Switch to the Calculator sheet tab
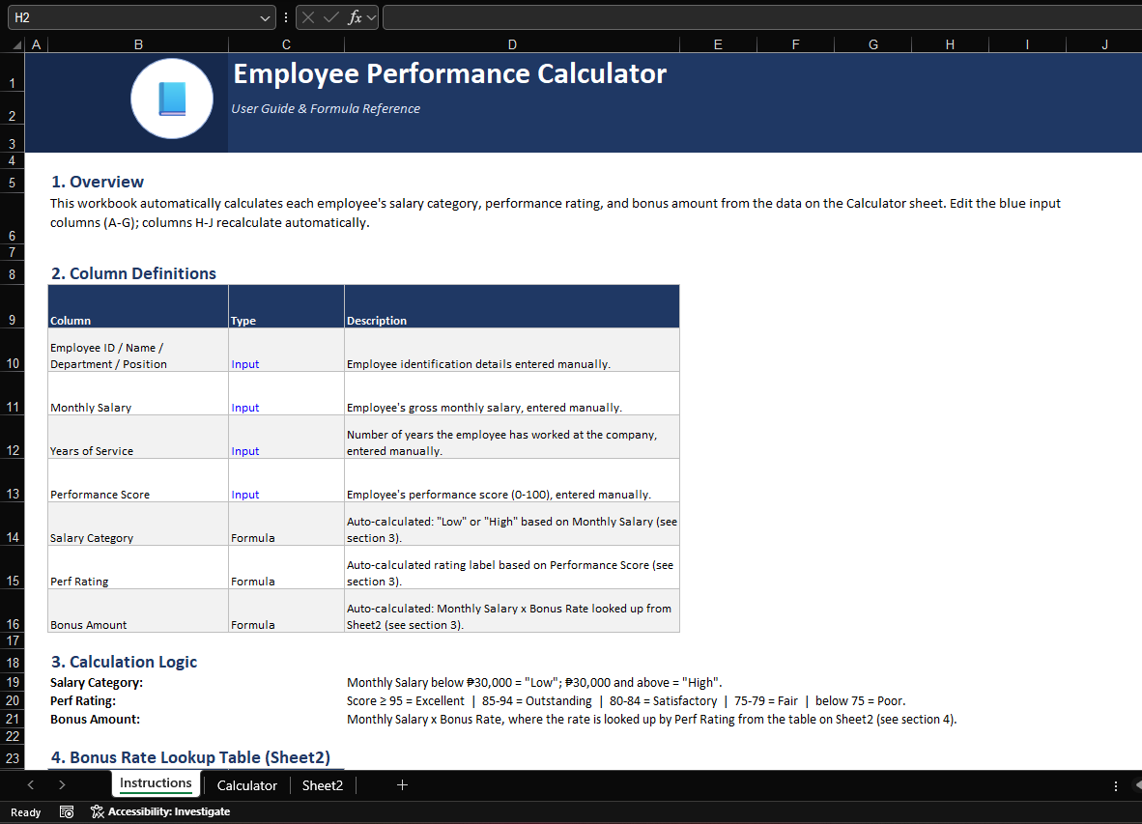This screenshot has width=1142, height=824. 247,785
